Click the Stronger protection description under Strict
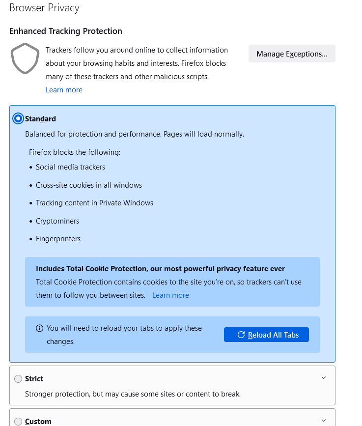This screenshot has width=362, height=426. (x=133, y=394)
